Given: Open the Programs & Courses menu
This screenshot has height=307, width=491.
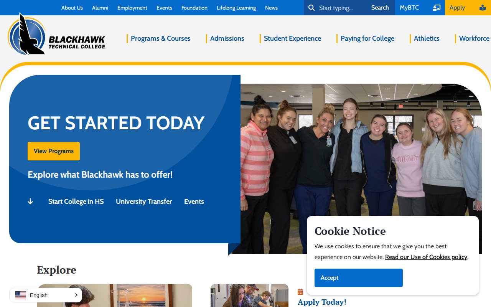Looking at the screenshot, I should point(160,38).
